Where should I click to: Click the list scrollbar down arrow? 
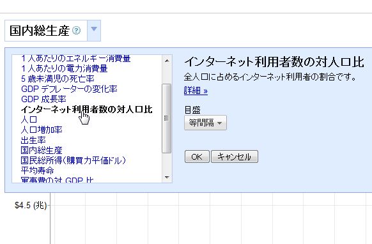167,177
